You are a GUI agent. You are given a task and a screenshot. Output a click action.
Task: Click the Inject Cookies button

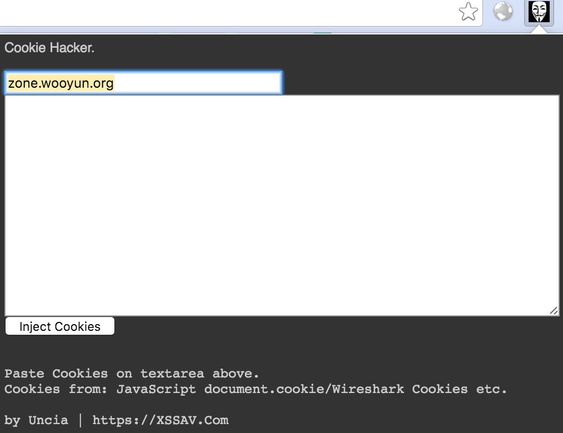pyautogui.click(x=60, y=326)
